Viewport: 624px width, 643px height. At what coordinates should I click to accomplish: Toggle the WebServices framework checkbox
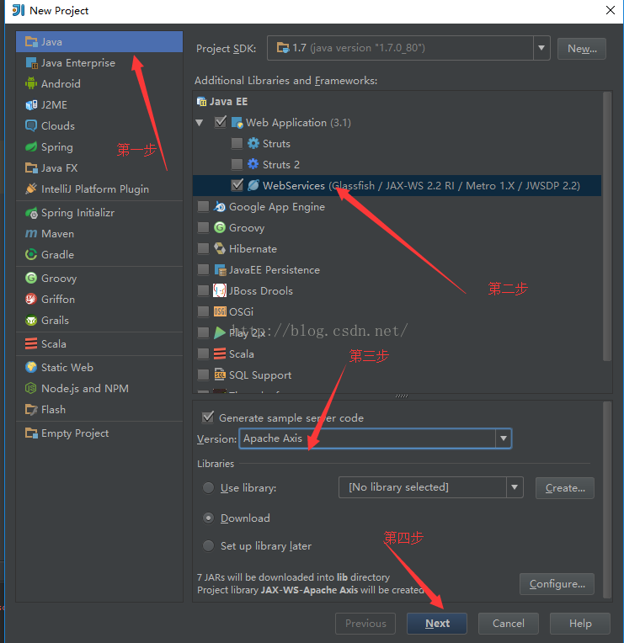point(237,185)
